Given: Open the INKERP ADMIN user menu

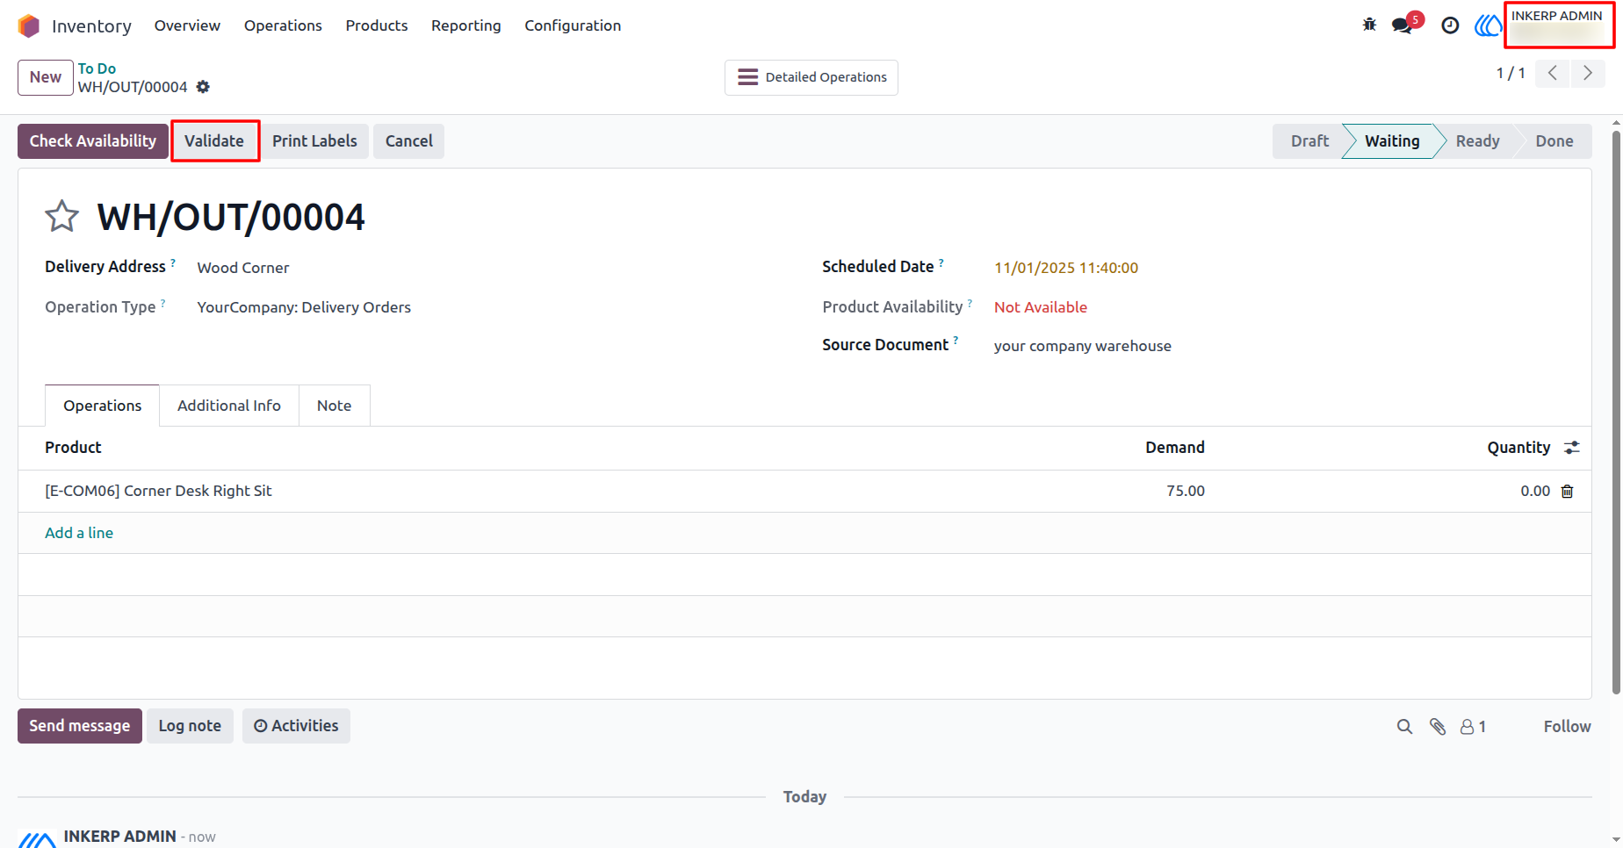Looking at the screenshot, I should pos(1559,25).
